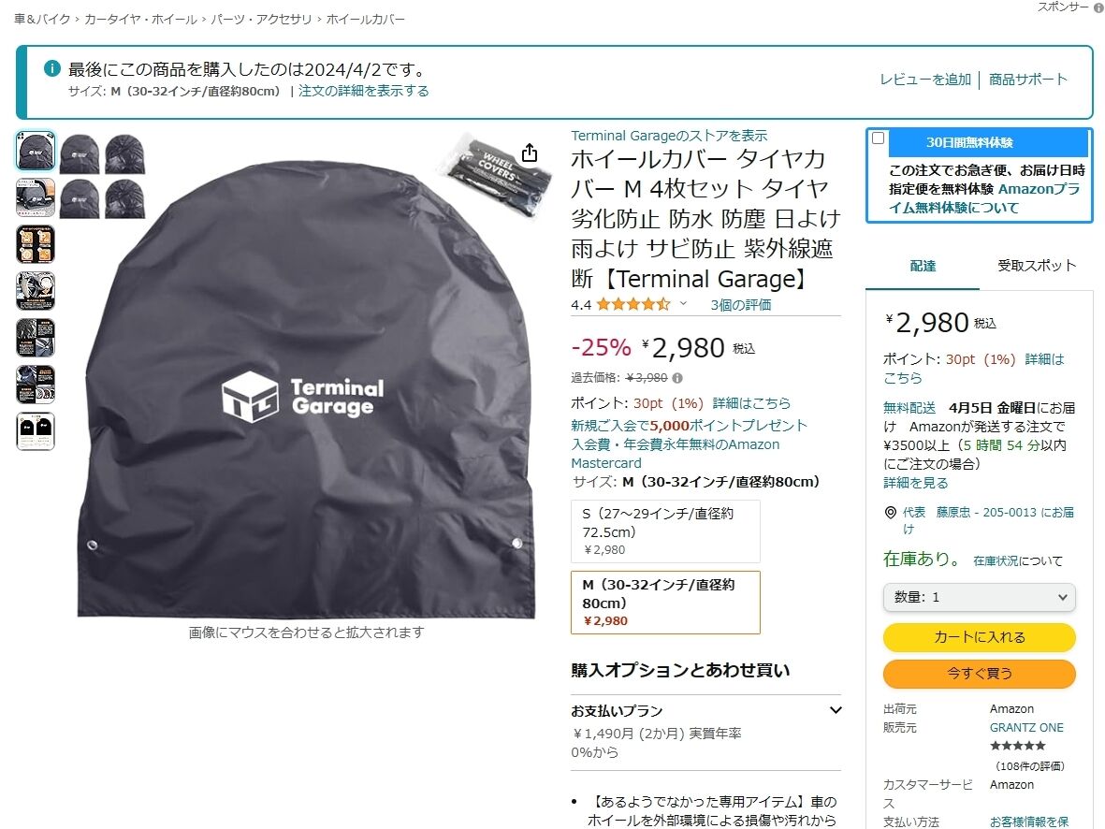Open the レビューを追加 link
Image resolution: width=1105 pixels, height=829 pixels.
[x=925, y=80]
